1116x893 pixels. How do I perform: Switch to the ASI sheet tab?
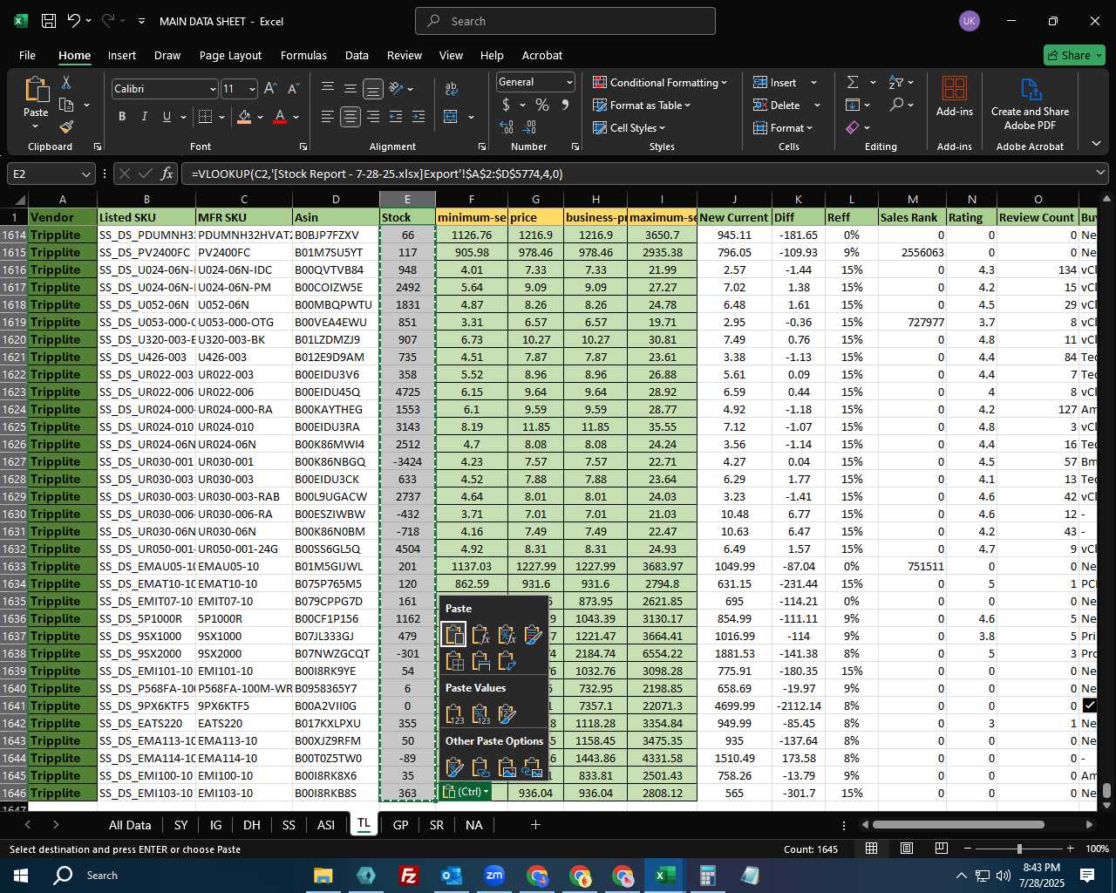coord(326,825)
